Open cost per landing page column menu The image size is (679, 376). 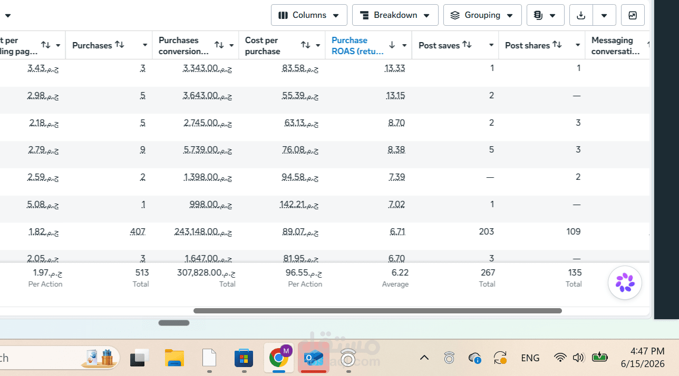tap(58, 45)
